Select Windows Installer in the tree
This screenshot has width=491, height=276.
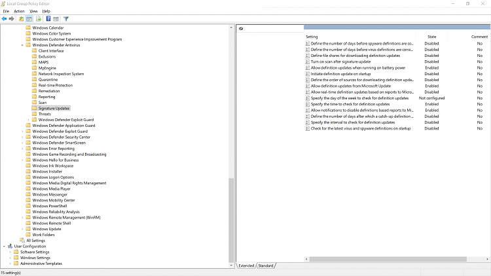47,171
